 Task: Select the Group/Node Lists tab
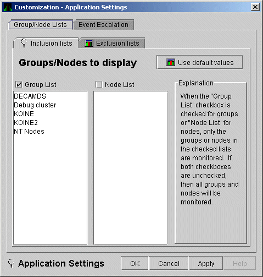tap(40, 25)
